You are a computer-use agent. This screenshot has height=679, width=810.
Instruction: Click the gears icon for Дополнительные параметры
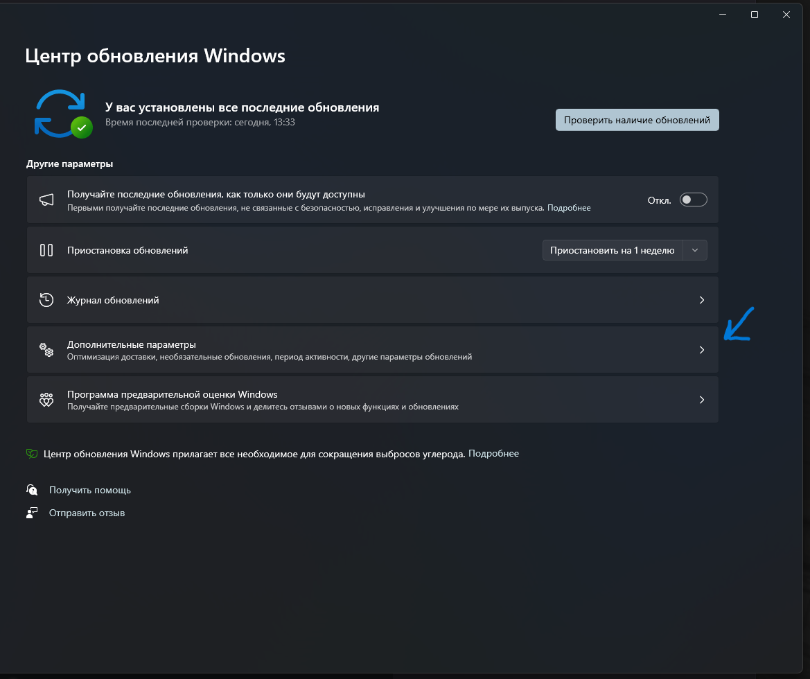pos(46,350)
